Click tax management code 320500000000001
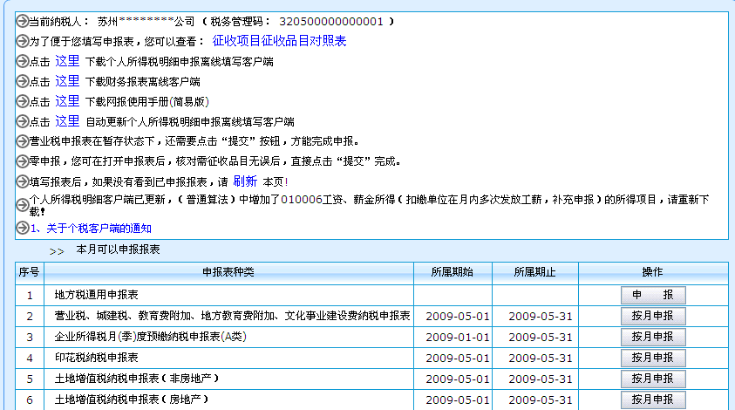Image resolution: width=735 pixels, height=410 pixels. (x=331, y=22)
